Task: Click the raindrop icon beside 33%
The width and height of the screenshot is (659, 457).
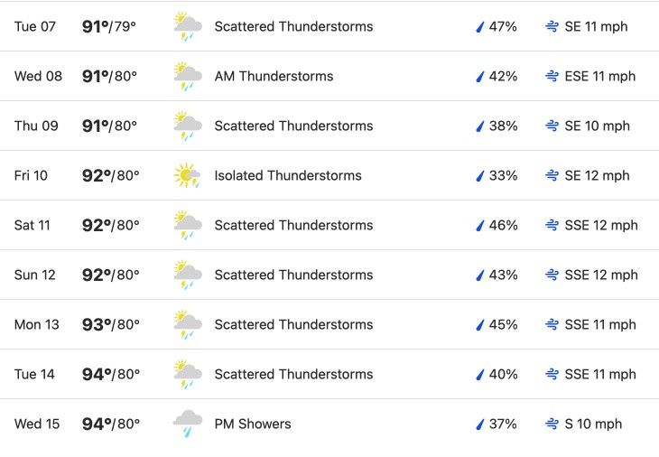Action: [480, 176]
